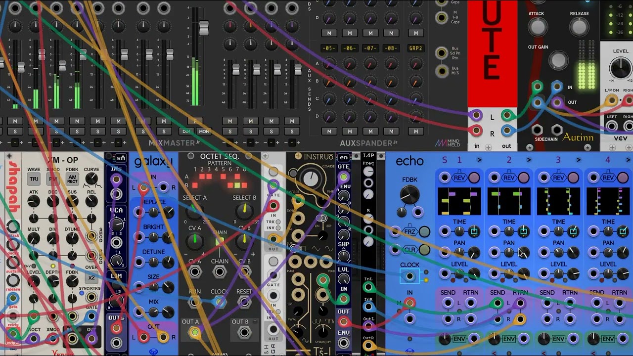Click the SELECT B knob on Octet Seq
Image resolution: width=633 pixels, height=356 pixels.
pyautogui.click(x=244, y=212)
